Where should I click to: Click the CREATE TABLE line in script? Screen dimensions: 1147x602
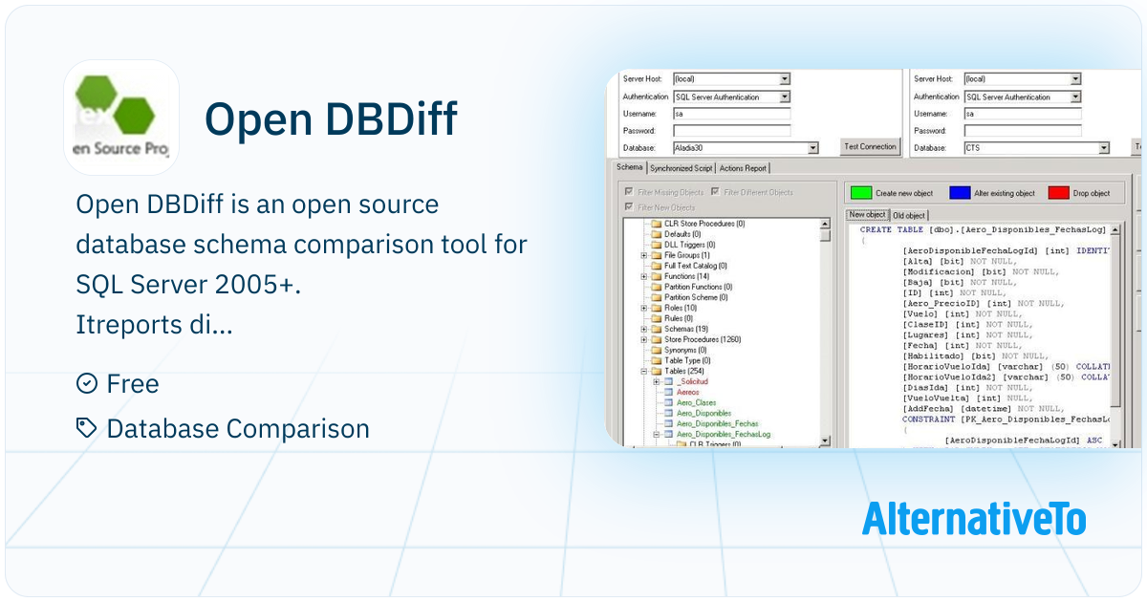click(983, 229)
